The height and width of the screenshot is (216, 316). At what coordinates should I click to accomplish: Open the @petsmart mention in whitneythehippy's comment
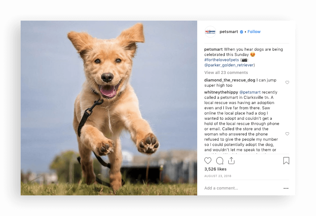click(x=250, y=92)
